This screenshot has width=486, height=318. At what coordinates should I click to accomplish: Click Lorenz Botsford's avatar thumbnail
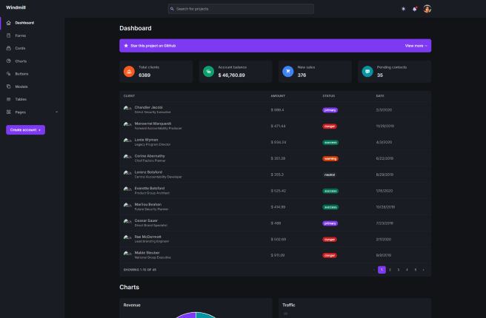127,172
